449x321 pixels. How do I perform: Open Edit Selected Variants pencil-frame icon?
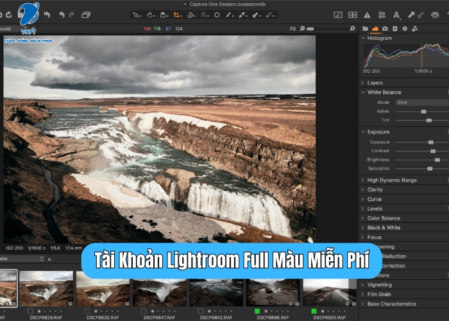[x=338, y=15]
